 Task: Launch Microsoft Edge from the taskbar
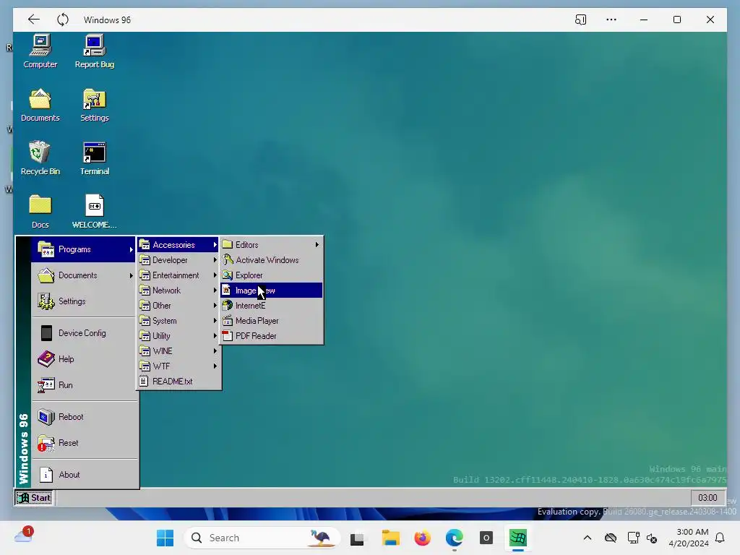(455, 538)
